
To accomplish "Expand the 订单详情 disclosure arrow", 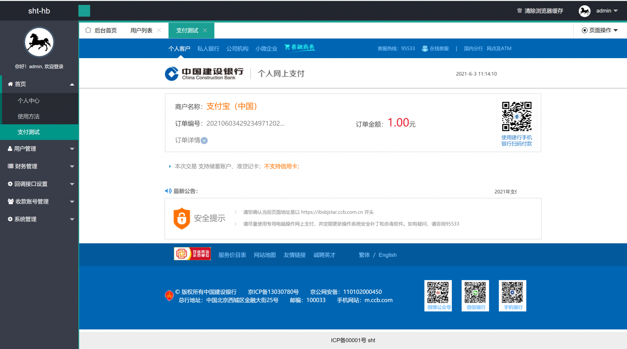I will [x=204, y=140].
